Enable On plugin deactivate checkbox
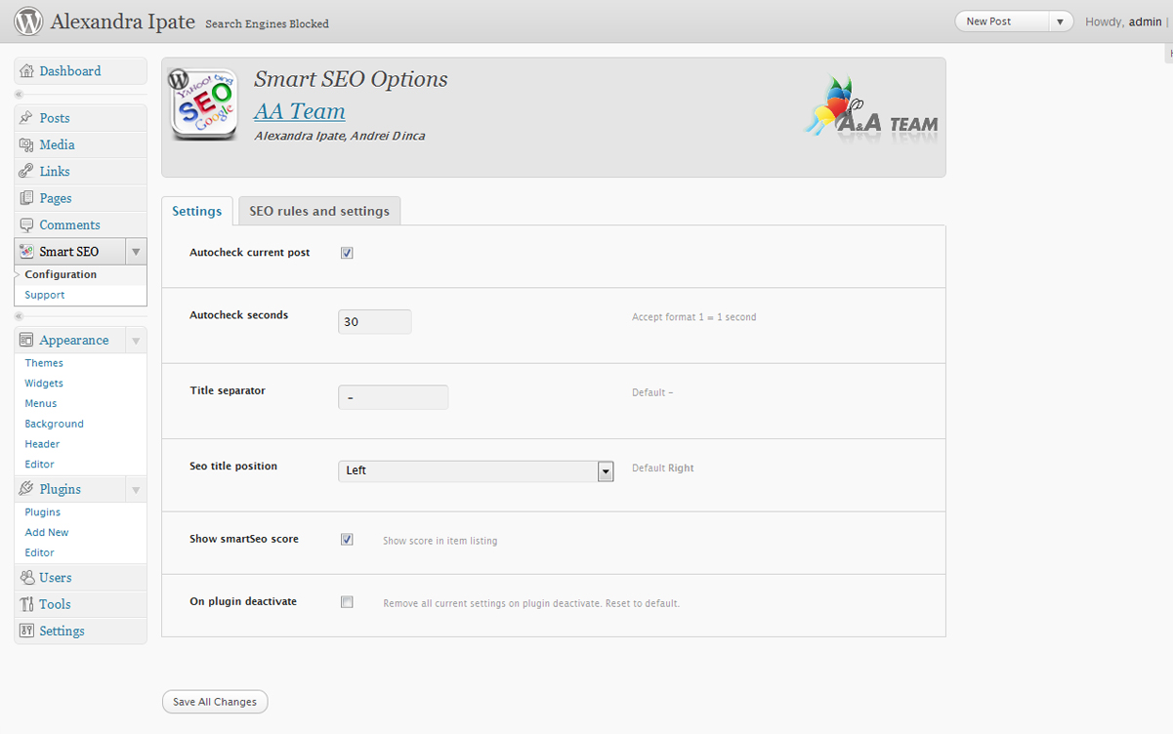The width and height of the screenshot is (1173, 734). point(347,602)
